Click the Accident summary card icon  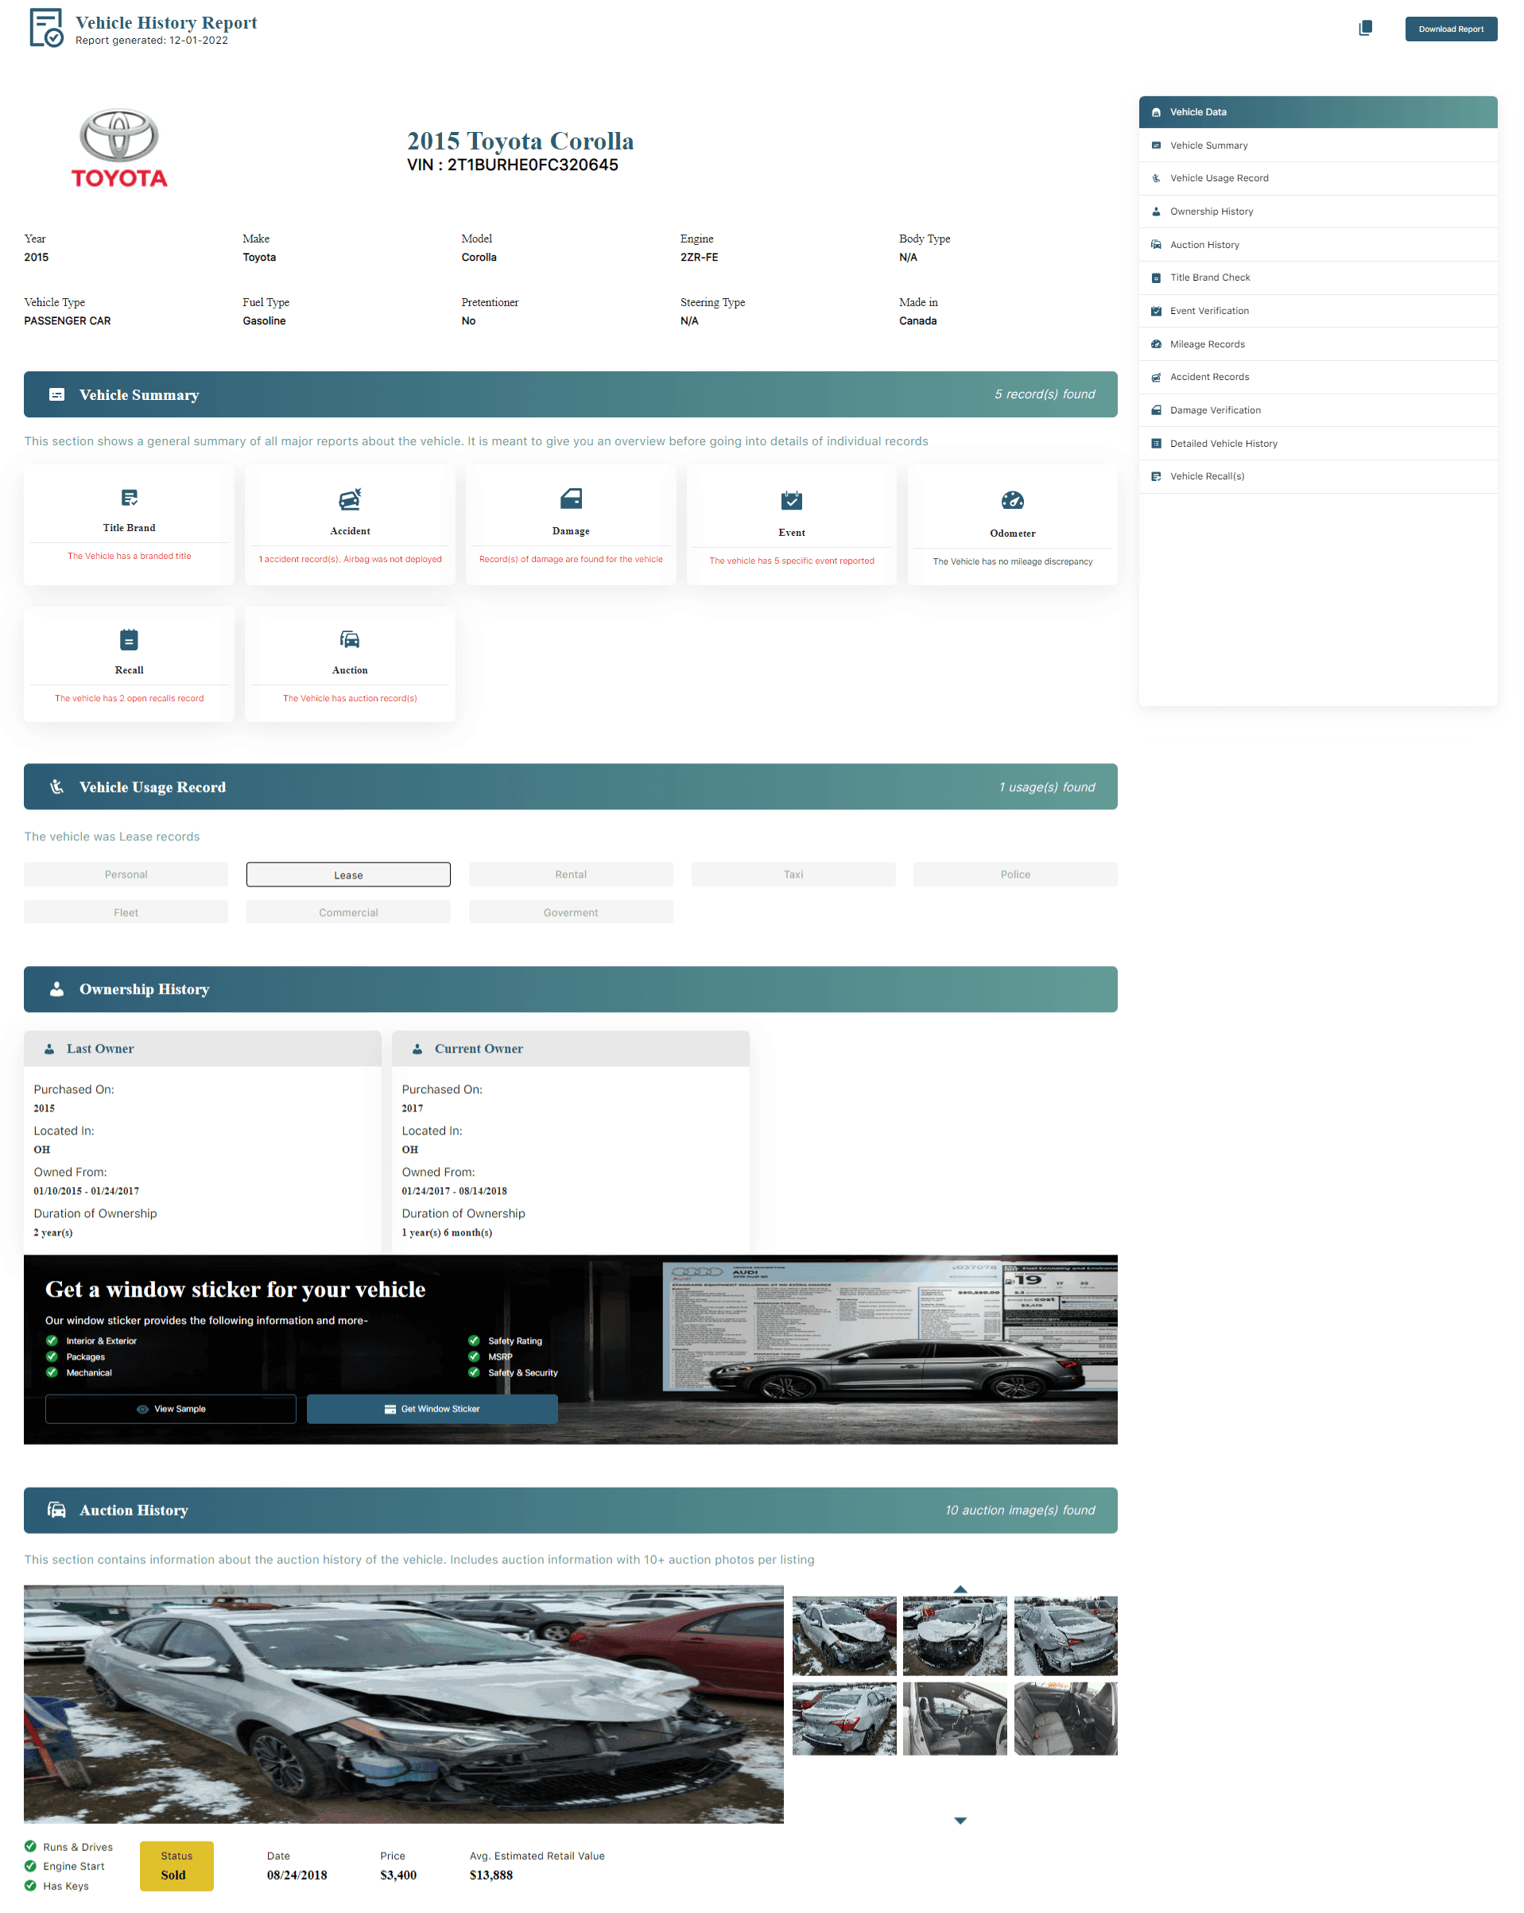(350, 499)
